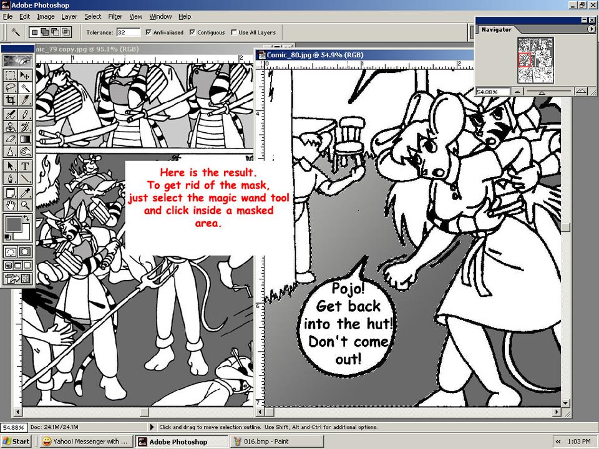Select the Slice tool

pos(25,100)
